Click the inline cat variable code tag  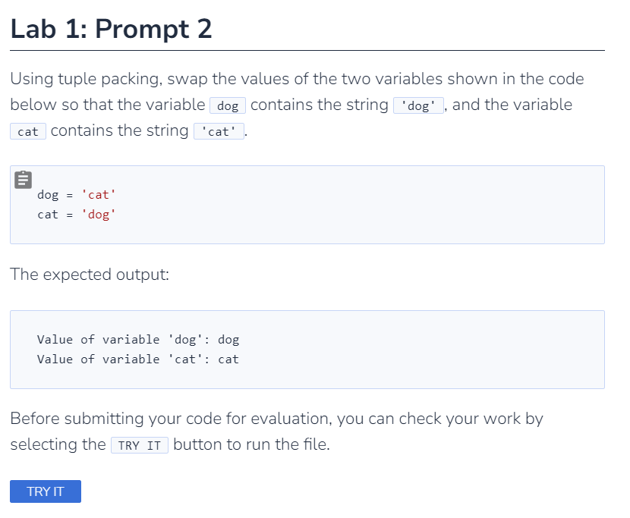[28, 131]
